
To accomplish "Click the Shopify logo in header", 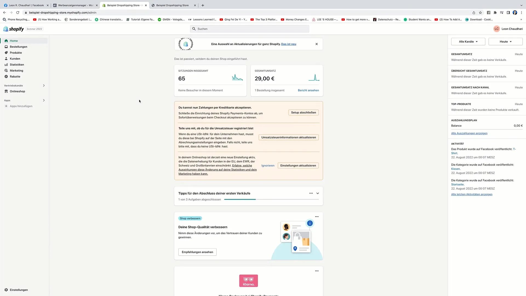I will 13,29.
